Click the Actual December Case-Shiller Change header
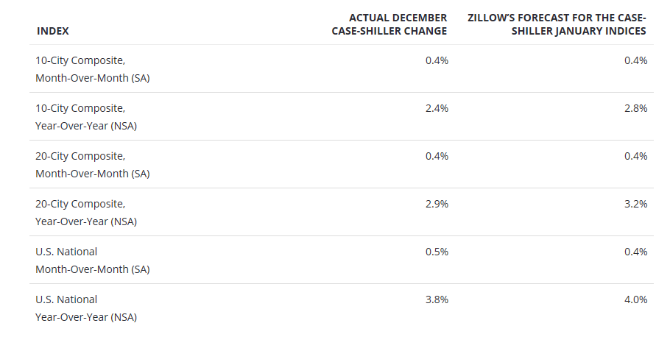The width and height of the screenshot is (656, 337). (389, 24)
